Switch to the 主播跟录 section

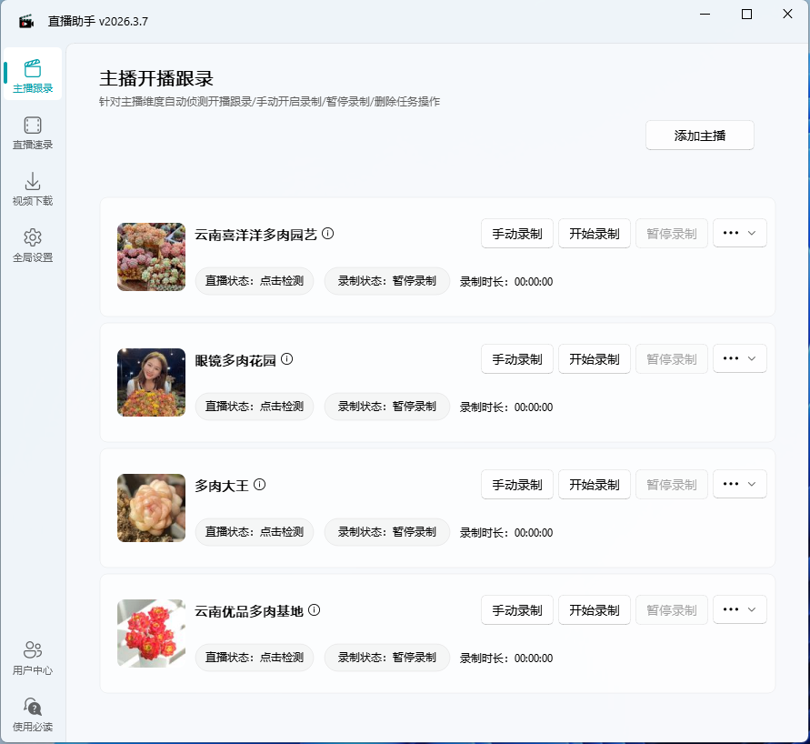[33, 75]
